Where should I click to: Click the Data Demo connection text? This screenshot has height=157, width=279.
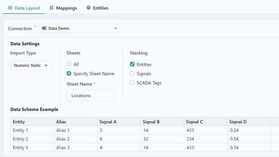click(59, 28)
